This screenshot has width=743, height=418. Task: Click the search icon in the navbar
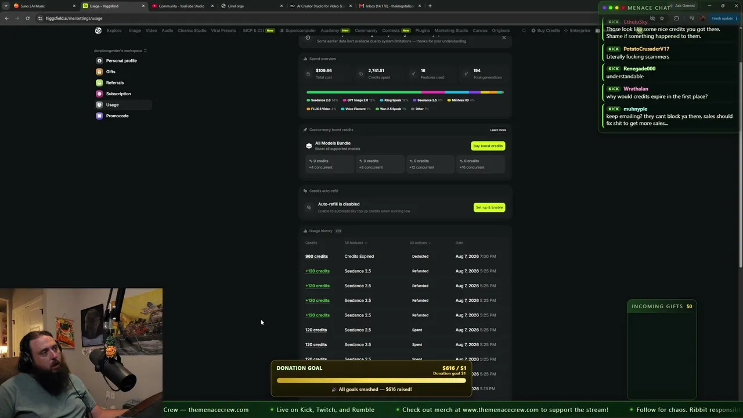[x=524, y=30]
